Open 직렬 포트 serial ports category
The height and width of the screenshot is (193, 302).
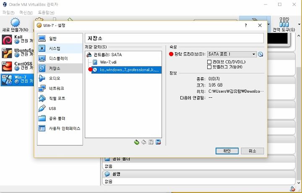click(x=60, y=99)
